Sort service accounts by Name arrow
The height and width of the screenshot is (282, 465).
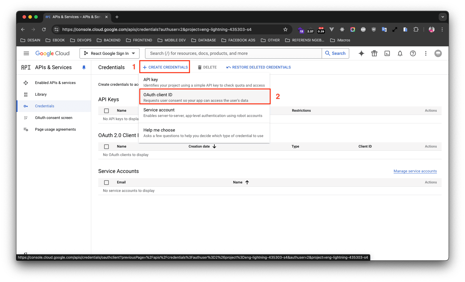tap(247, 182)
